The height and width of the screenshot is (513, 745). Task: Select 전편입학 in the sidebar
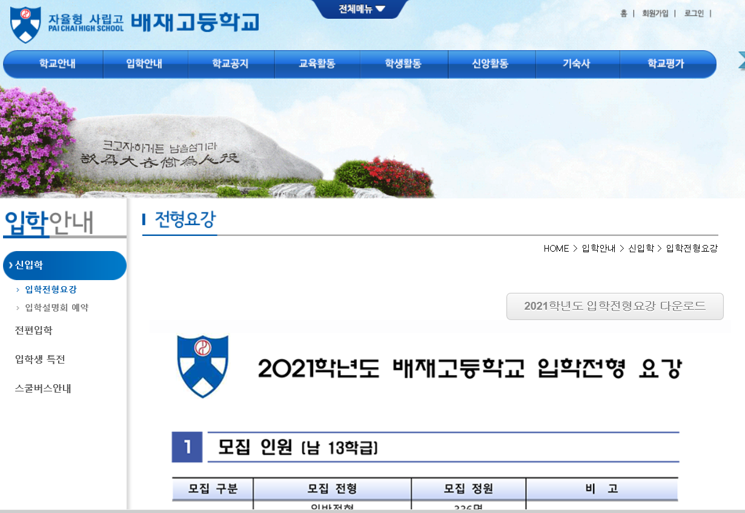click(34, 330)
